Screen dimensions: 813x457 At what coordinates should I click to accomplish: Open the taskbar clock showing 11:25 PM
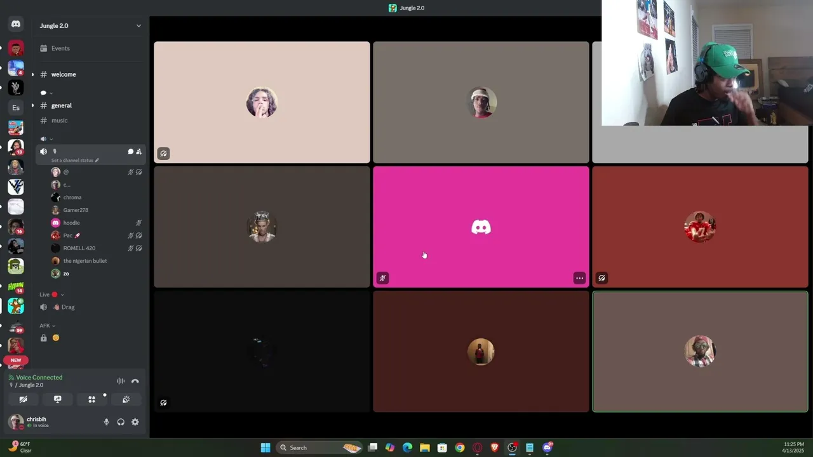pyautogui.click(x=793, y=447)
